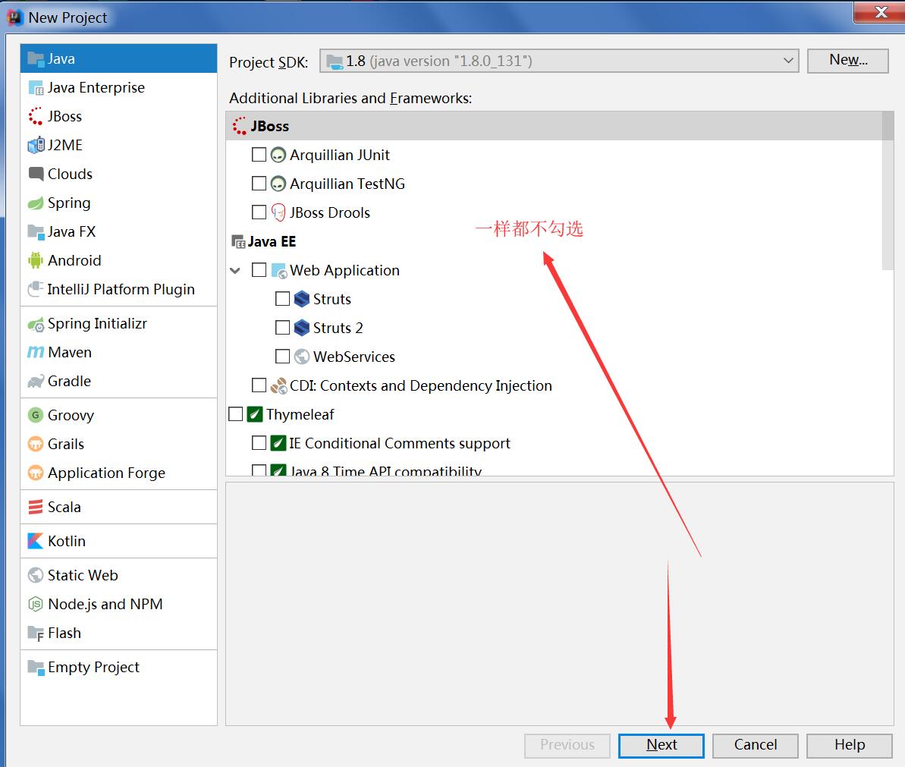Select Gradle project type
The height and width of the screenshot is (767, 905).
(118, 381)
